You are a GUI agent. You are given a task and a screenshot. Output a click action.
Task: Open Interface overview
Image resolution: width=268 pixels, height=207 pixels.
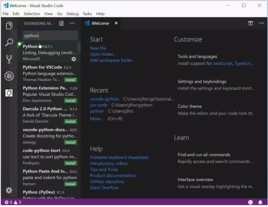[216, 183]
